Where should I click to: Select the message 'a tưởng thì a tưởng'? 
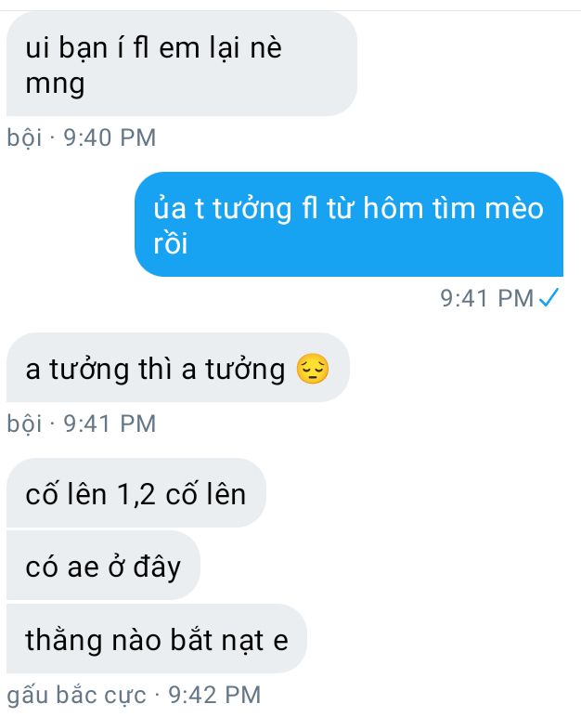[x=178, y=368]
